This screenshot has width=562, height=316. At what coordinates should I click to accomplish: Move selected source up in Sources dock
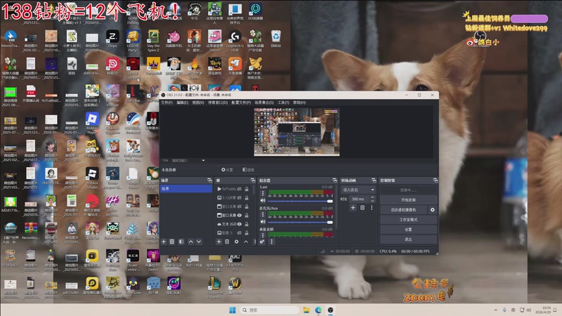tap(246, 242)
